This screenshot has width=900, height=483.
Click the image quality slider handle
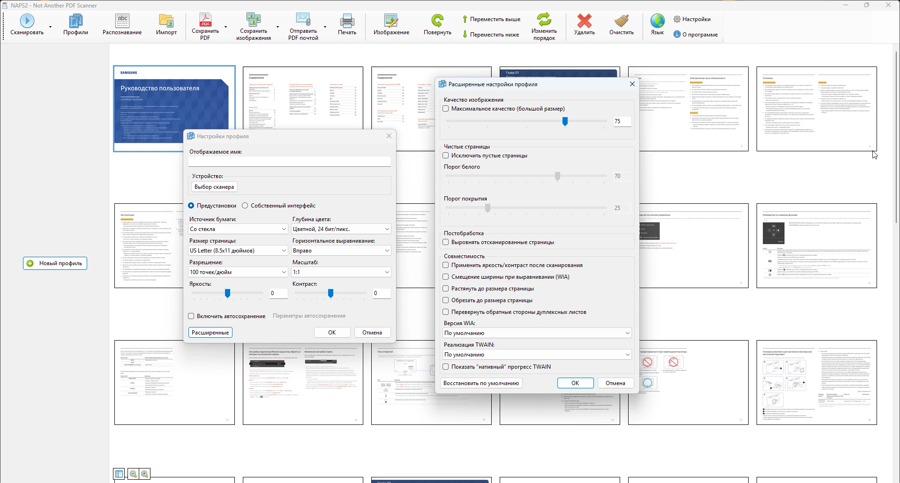click(565, 122)
